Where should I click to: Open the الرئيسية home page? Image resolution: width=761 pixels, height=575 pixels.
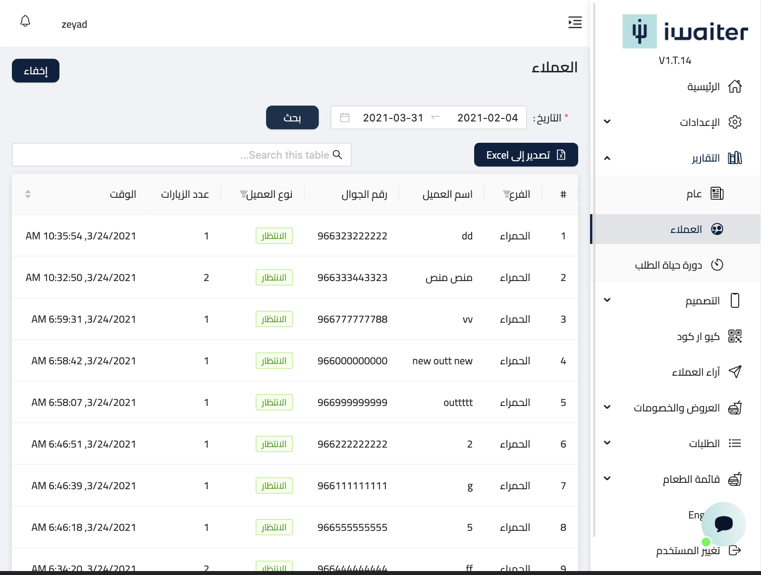tap(704, 87)
